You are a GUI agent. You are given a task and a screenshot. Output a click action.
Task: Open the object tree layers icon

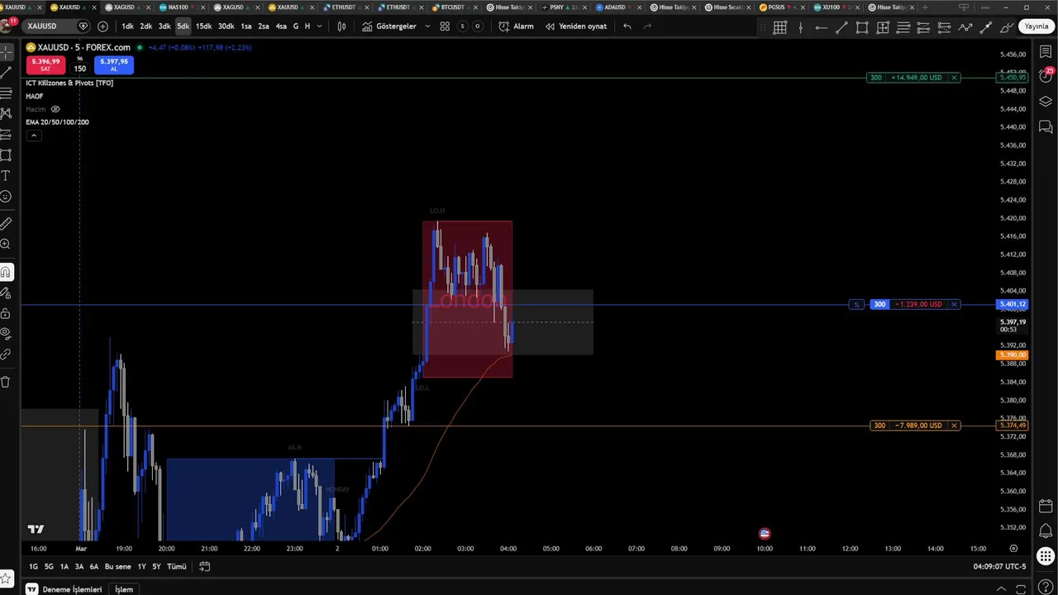1046,102
